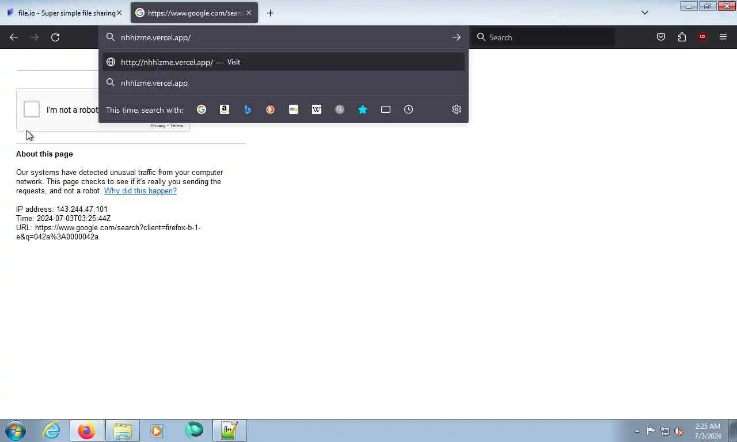This screenshot has height=442, width=737.
Task: Open Action Center flag tray icon
Action: click(651, 431)
